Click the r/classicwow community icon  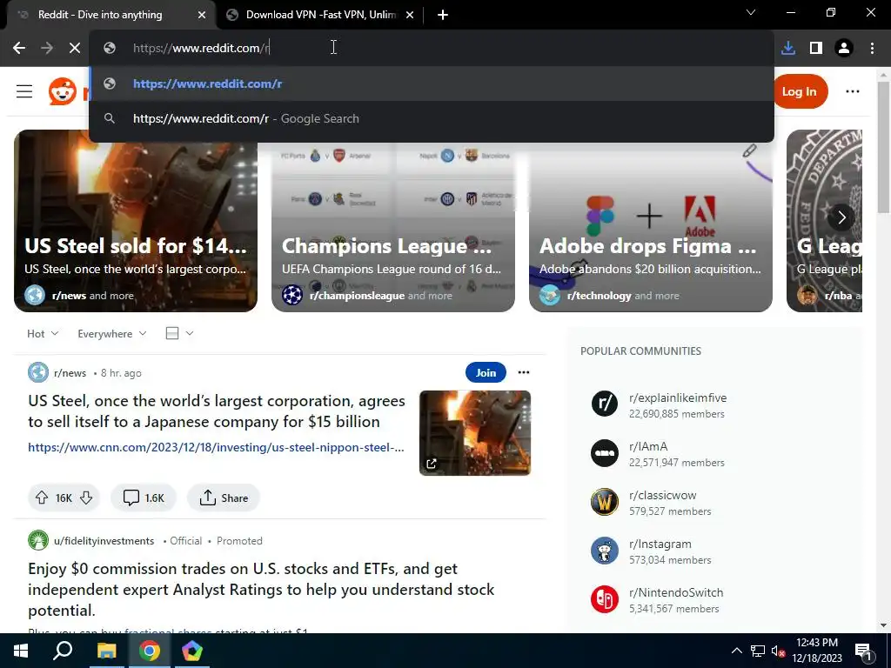604,502
